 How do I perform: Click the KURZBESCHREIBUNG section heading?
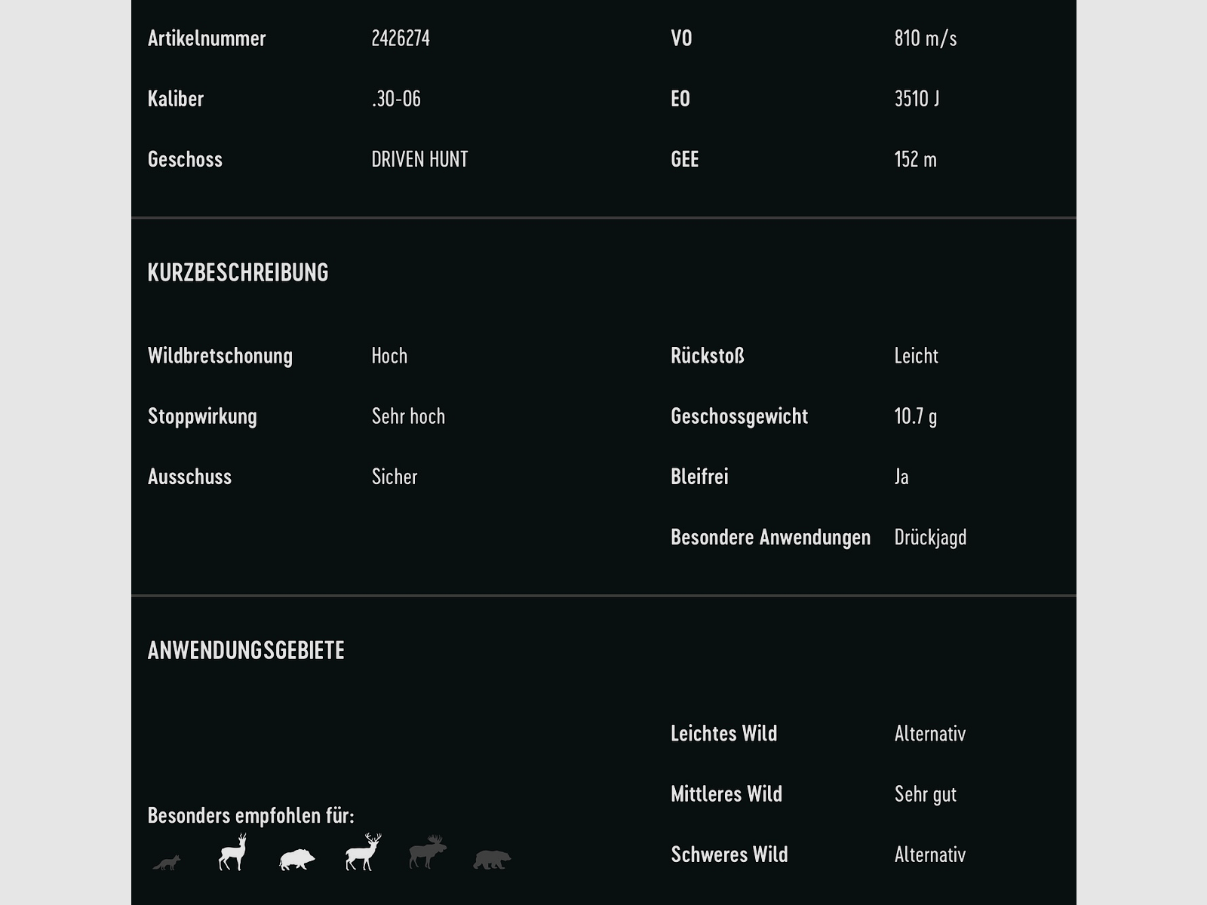pos(238,272)
